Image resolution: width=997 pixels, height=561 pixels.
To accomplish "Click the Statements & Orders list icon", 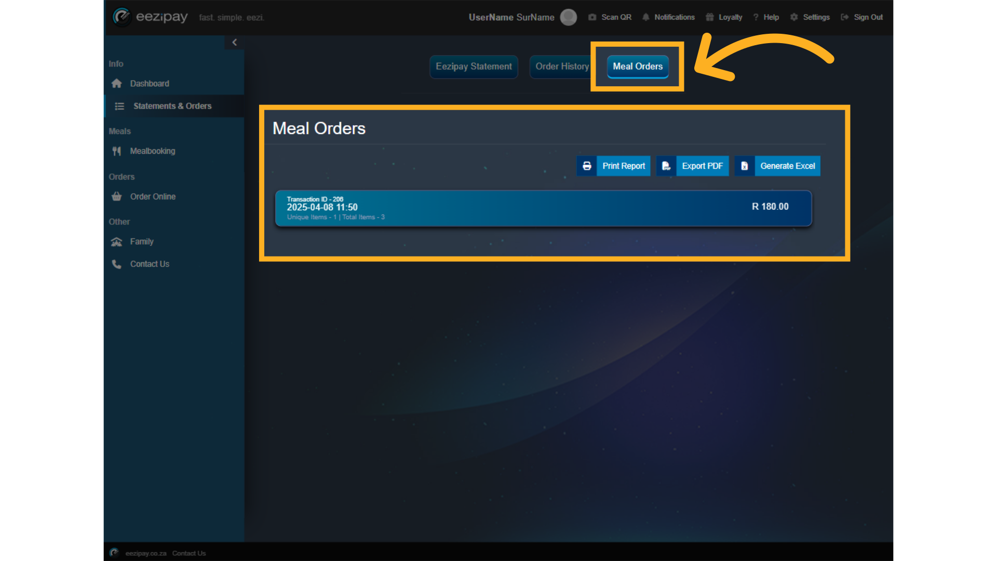I will [119, 106].
